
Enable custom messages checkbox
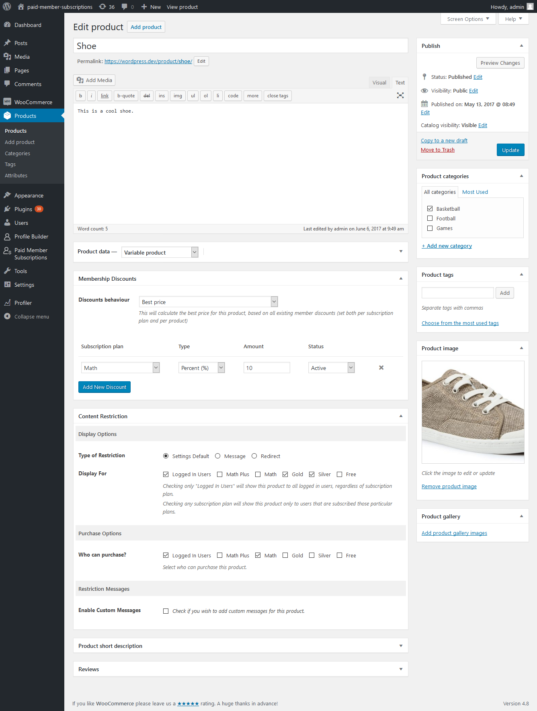[166, 611]
